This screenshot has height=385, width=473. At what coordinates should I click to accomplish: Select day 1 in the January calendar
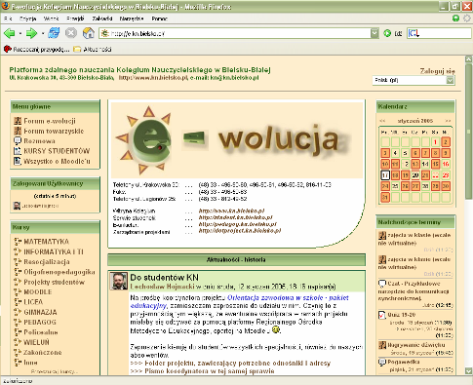point(435,142)
